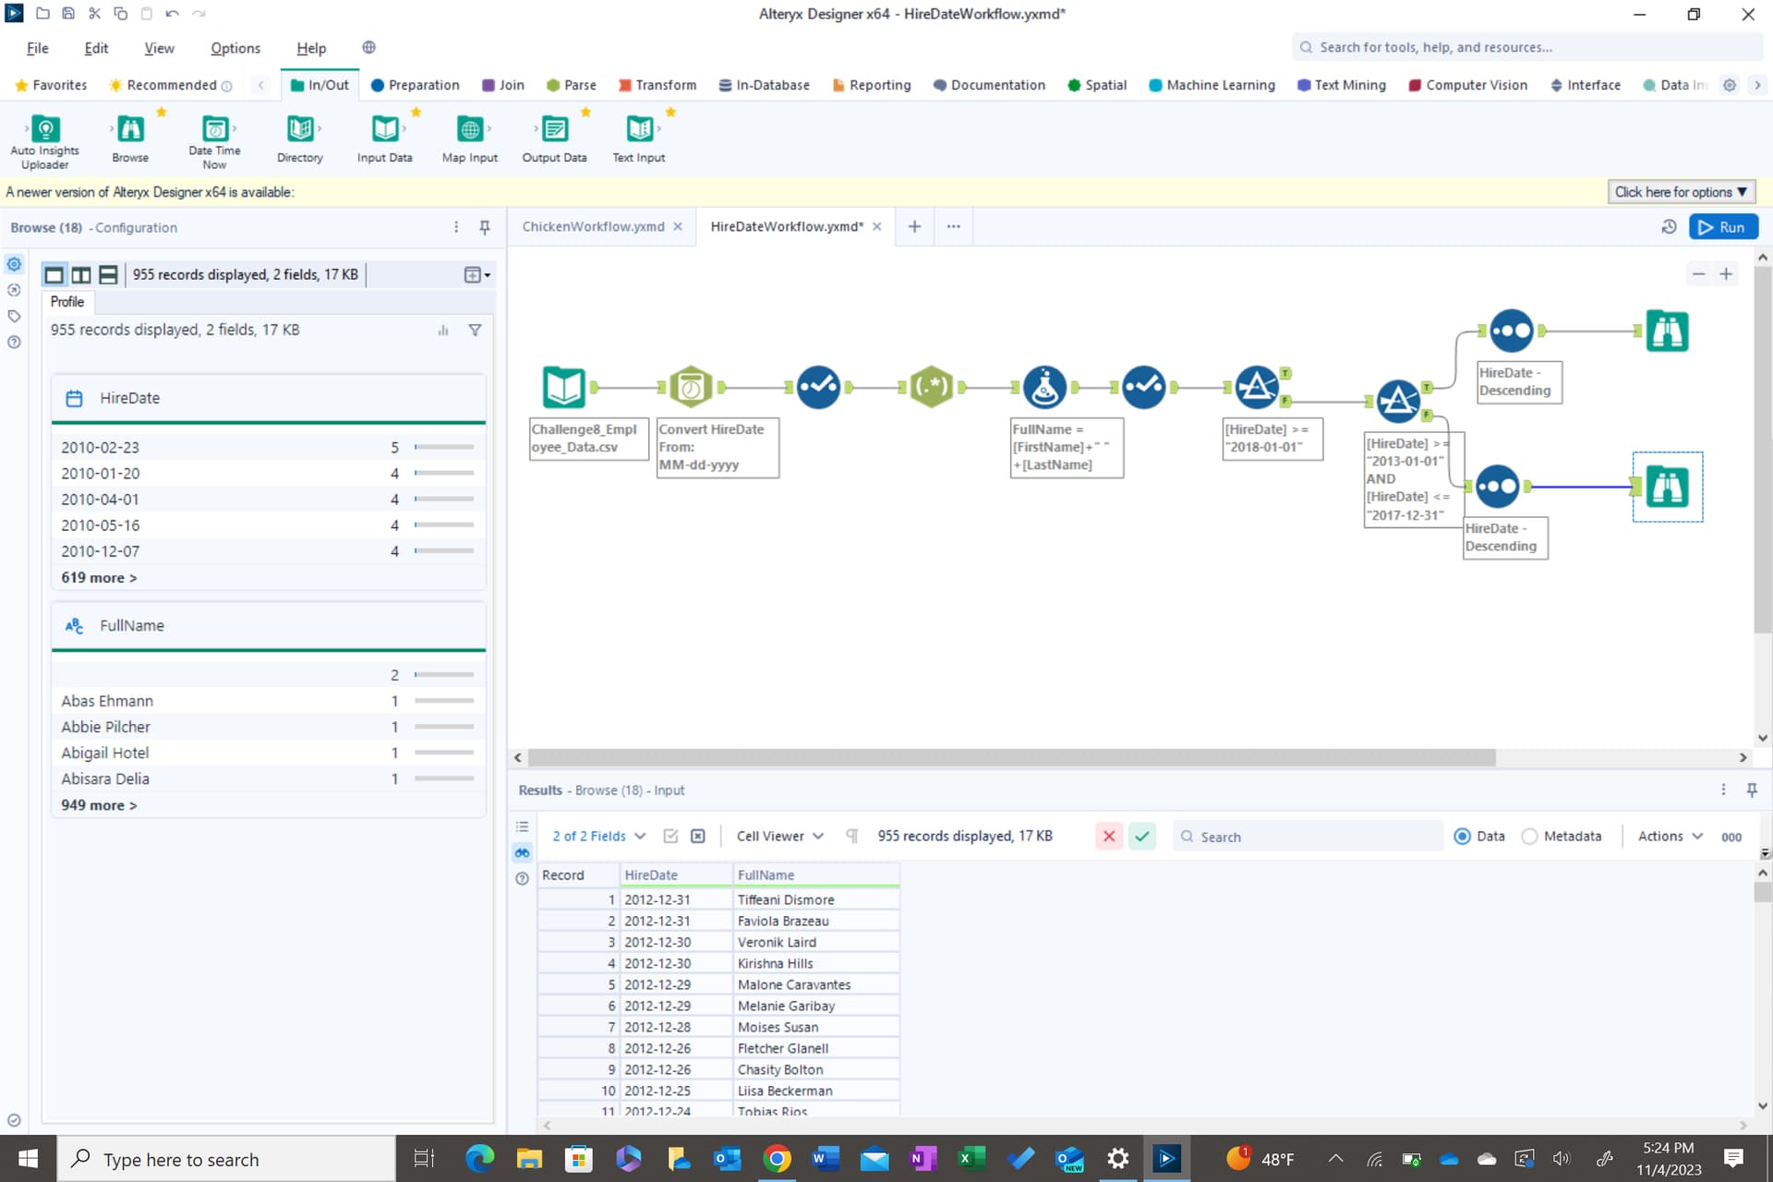Viewport: 1773px width, 1182px height.
Task: Select the Input Data tool in palette
Action: 384,130
